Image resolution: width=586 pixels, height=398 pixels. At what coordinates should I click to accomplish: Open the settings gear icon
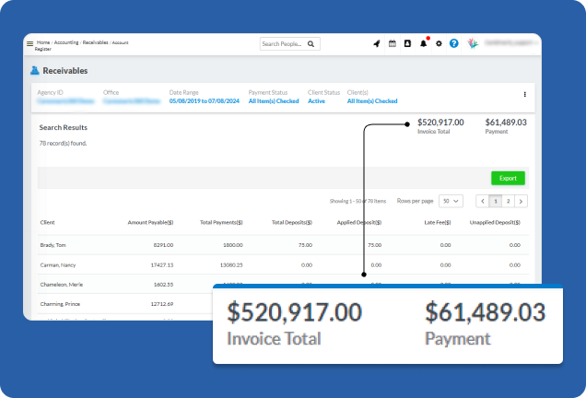439,43
